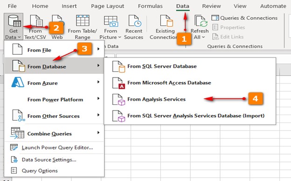Open the Review tab
The height and width of the screenshot is (181, 291).
click(211, 6)
